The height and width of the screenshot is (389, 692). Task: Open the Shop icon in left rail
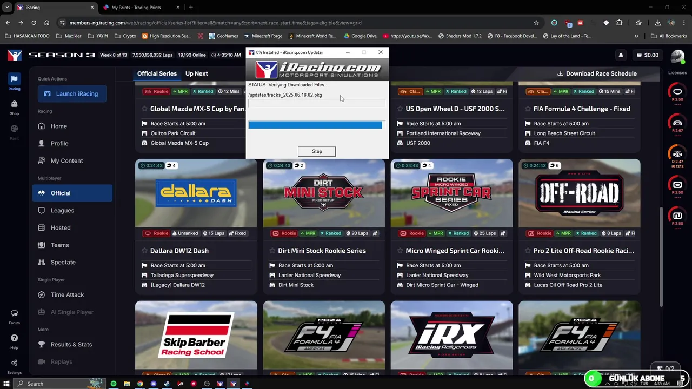click(14, 107)
